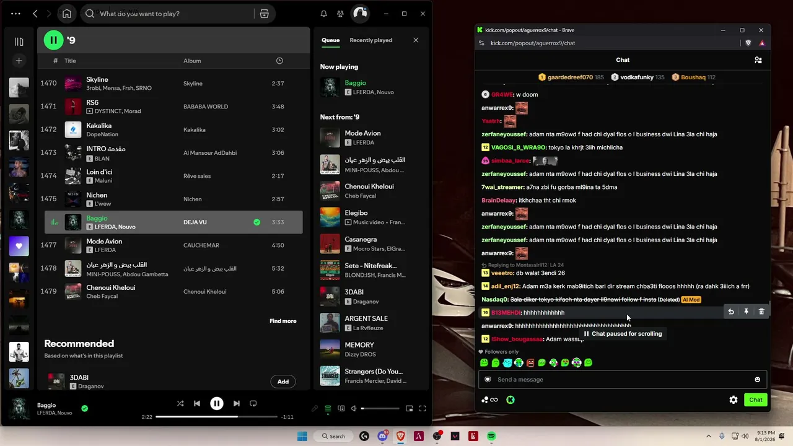Seek on the song progress bar
The height and width of the screenshot is (446, 793).
pos(215,417)
